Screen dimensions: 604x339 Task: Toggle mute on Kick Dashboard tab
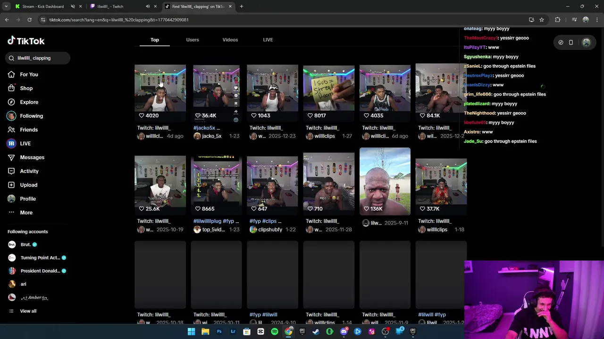click(x=73, y=7)
